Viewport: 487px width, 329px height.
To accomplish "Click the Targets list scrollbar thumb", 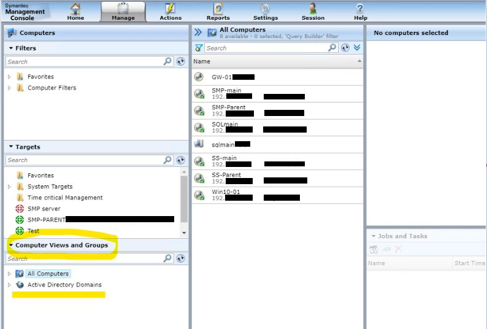I will (184, 199).
